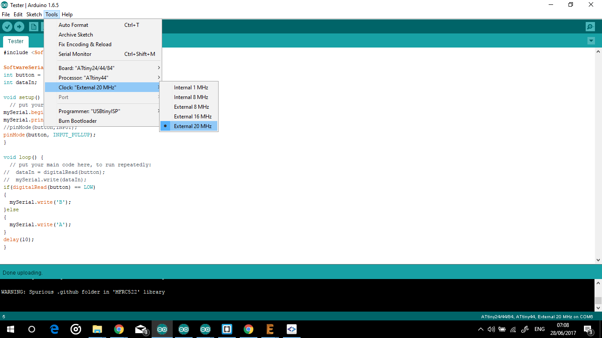Click the "pinMode(button, INPUT_PULLUP);" code line

tap(49, 135)
